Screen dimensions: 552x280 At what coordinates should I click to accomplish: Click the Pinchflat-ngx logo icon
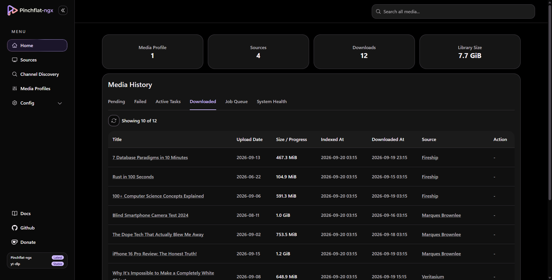(12, 10)
